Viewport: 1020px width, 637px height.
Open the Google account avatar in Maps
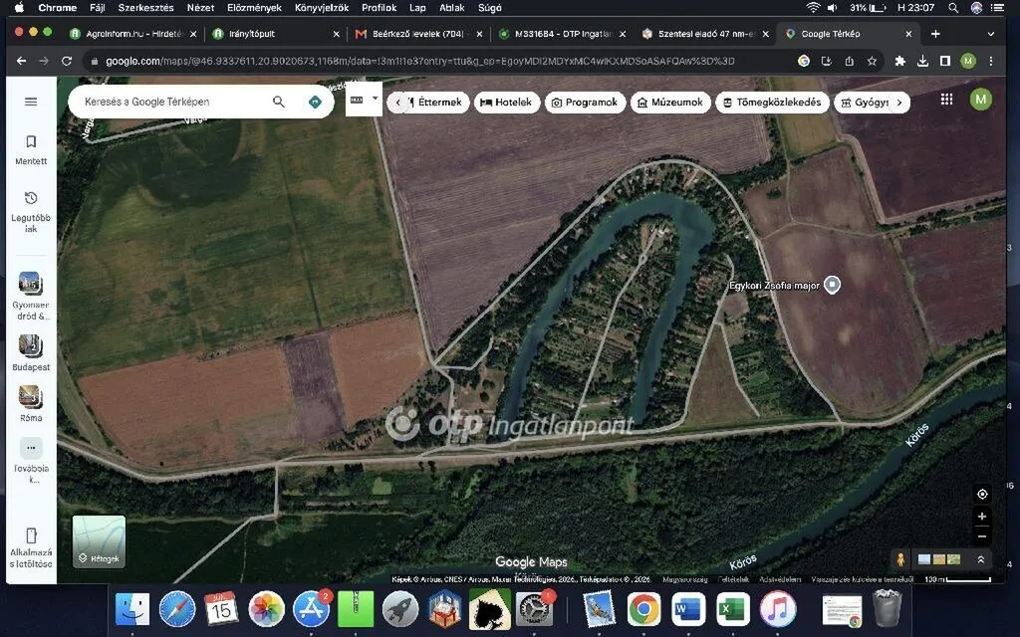point(980,100)
